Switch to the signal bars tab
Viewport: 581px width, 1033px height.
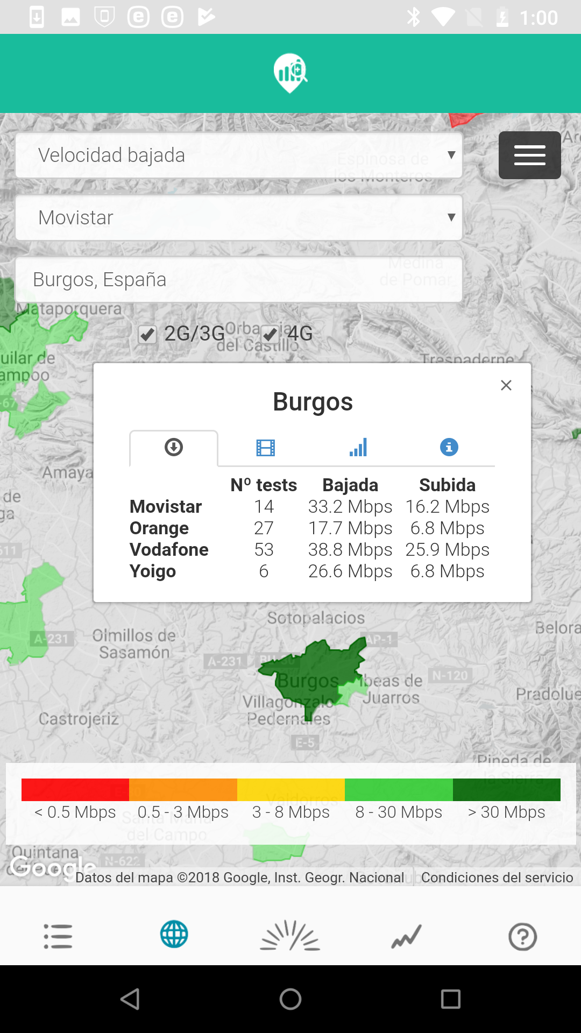pyautogui.click(x=358, y=447)
